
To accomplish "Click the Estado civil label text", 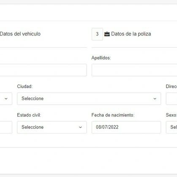I will tap(29, 115).
